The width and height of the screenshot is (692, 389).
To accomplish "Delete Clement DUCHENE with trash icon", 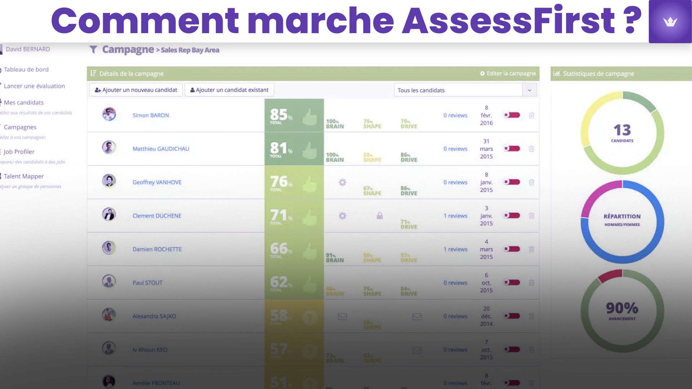I will pyautogui.click(x=531, y=216).
